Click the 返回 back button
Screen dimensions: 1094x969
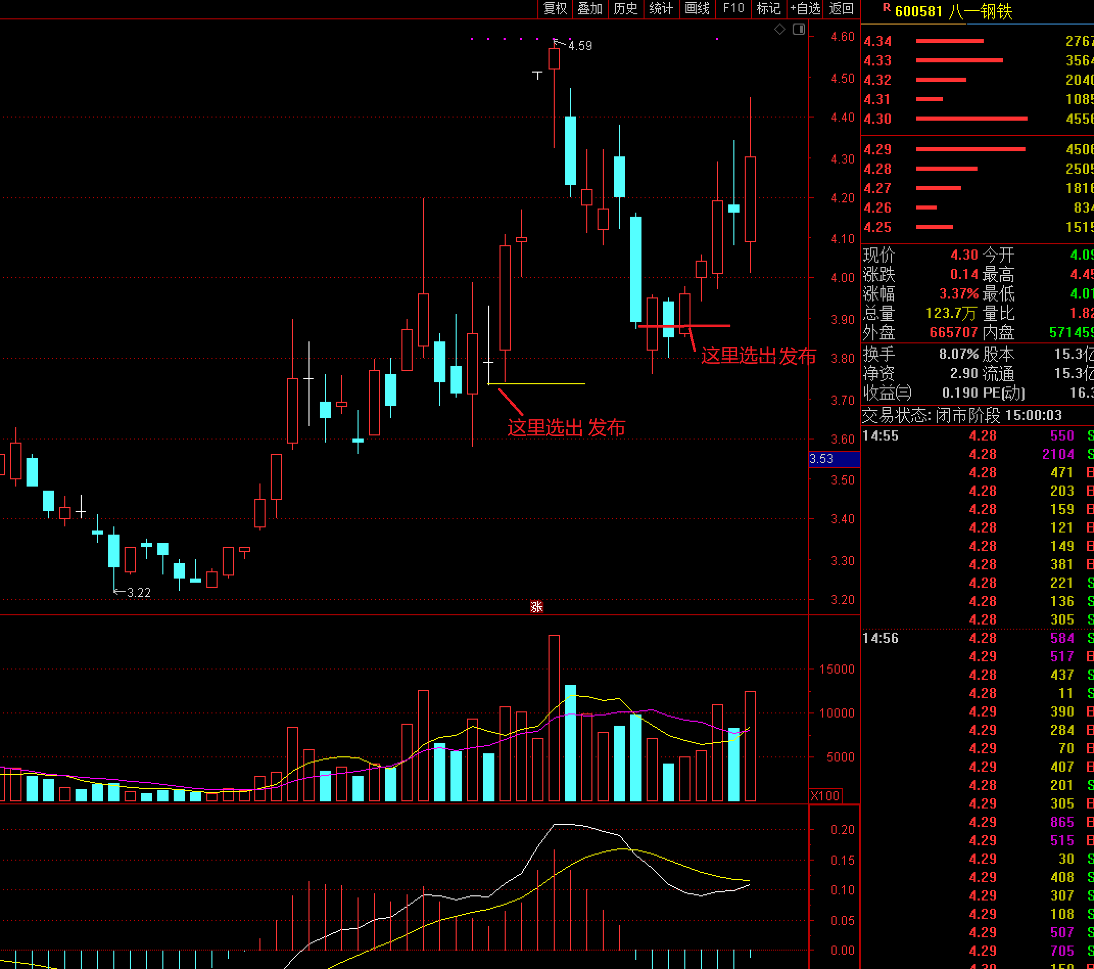point(841,9)
